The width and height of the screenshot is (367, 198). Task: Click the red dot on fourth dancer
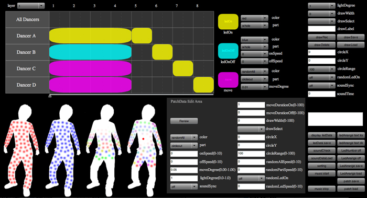point(143,139)
